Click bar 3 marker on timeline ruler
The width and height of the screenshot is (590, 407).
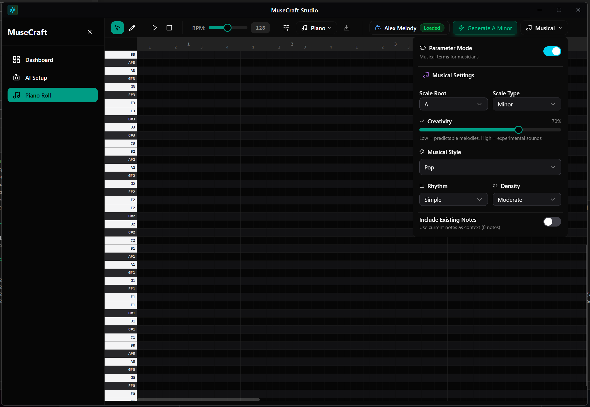[x=395, y=44]
